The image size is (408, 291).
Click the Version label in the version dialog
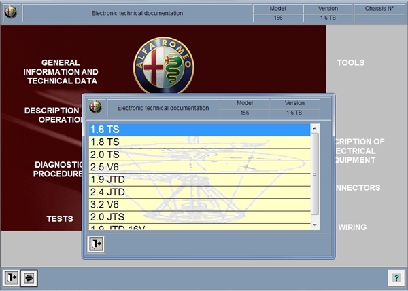[x=294, y=103]
